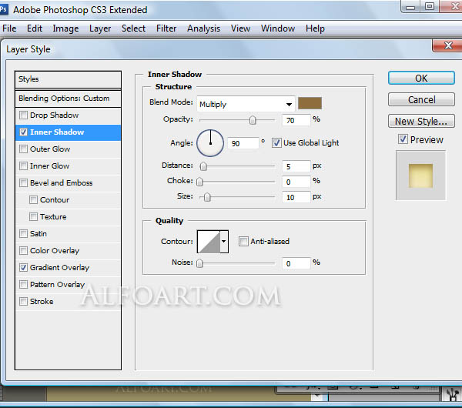This screenshot has height=408, width=462.
Task: Click the New Style... button
Action: click(421, 121)
